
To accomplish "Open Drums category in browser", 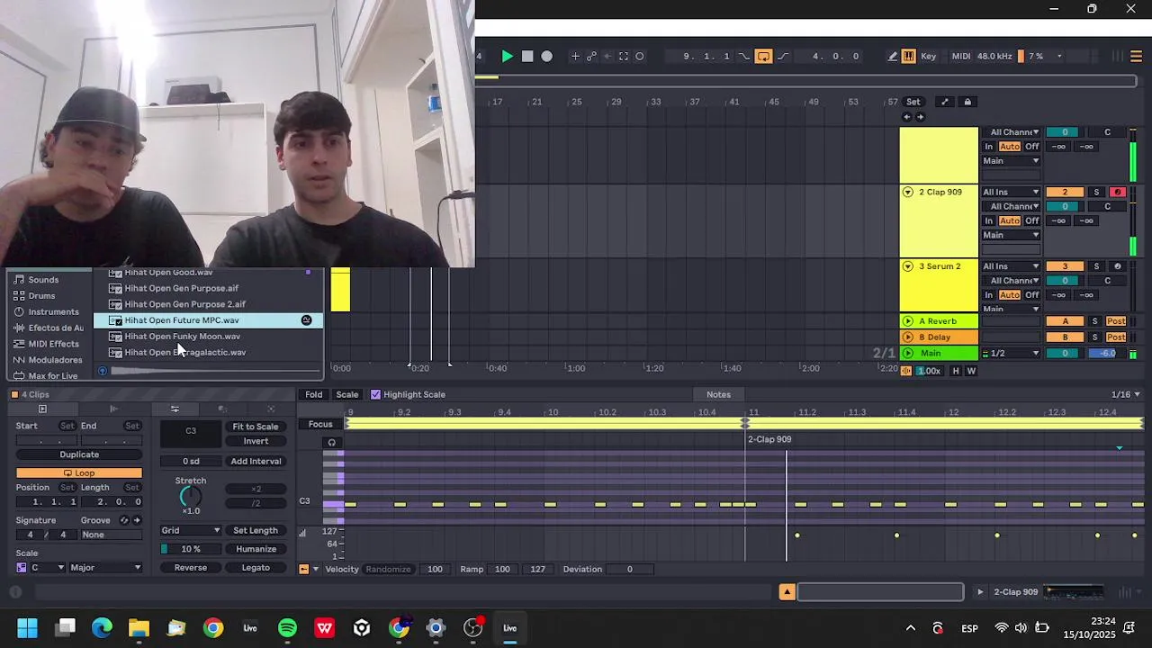I will point(41,296).
